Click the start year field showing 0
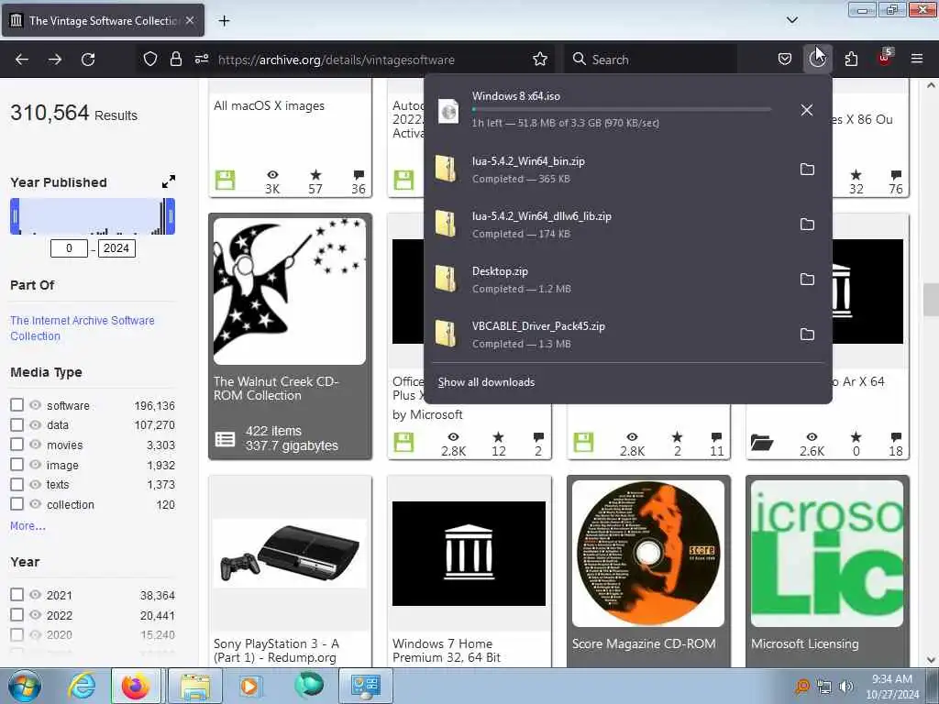 tap(69, 248)
